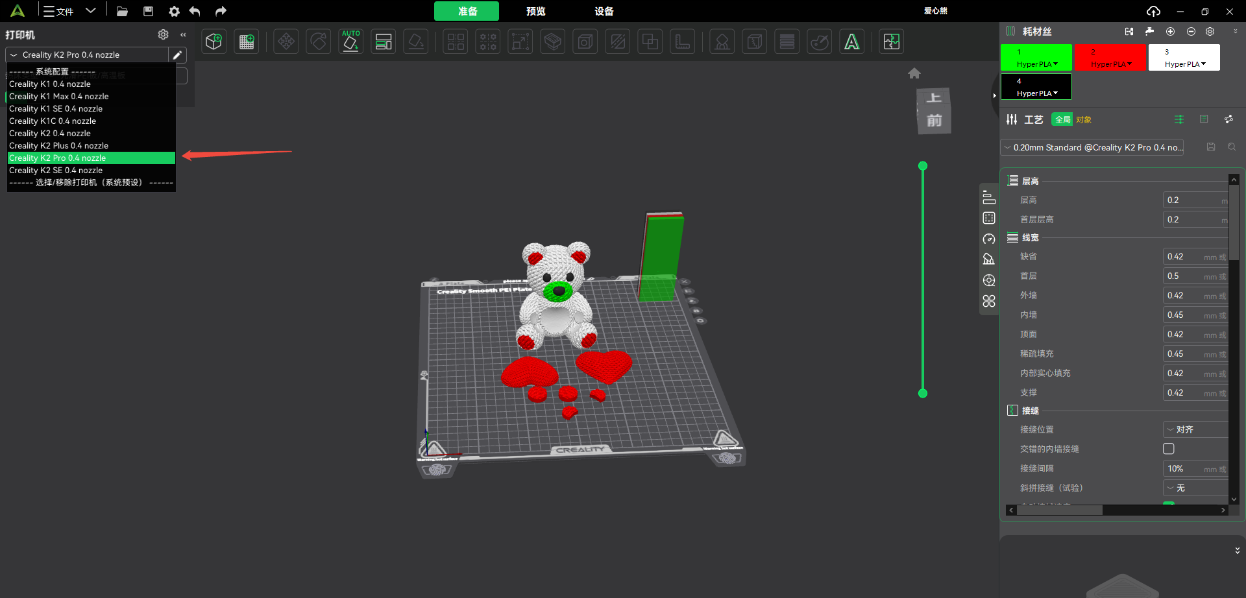Open filament settings gear in 耗材丝 panel

point(1210,31)
